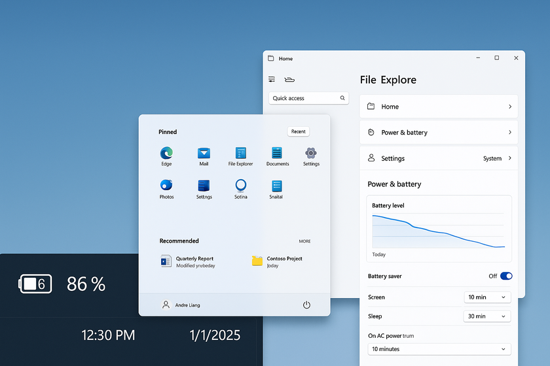Open the pinned Documents icon
550x366 pixels.
(x=277, y=153)
